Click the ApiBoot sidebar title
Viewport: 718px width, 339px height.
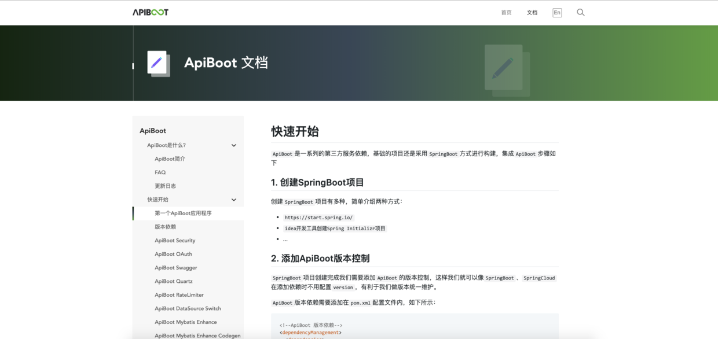[153, 131]
